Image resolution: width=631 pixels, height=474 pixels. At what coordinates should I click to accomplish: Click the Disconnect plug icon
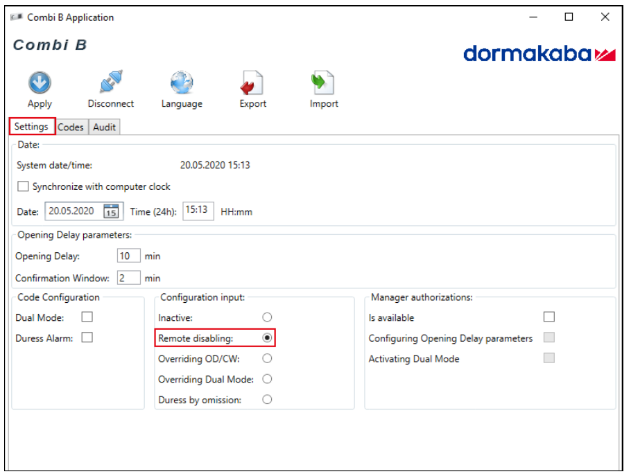[x=111, y=82]
